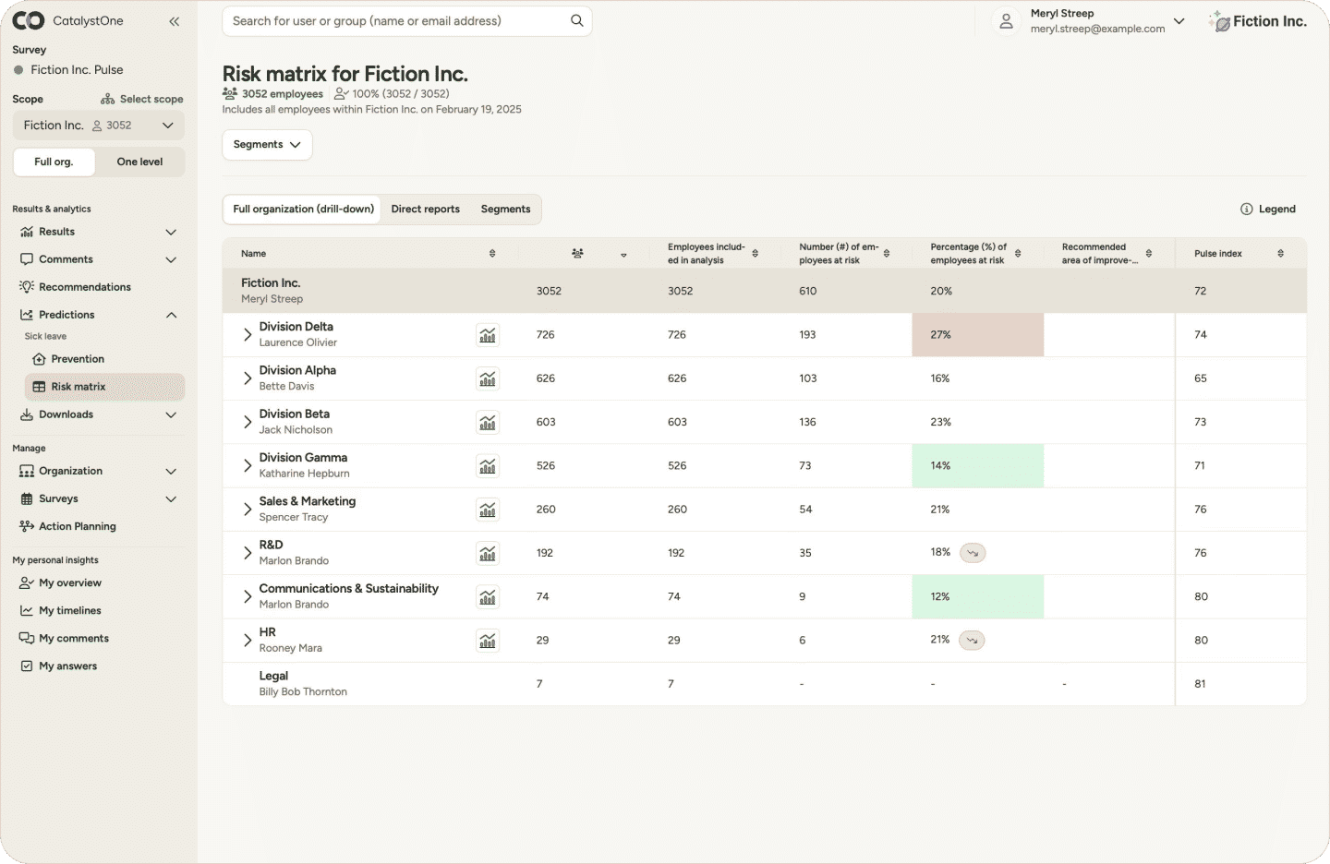Expand Results menu section
1330x864 pixels.
[x=171, y=233]
